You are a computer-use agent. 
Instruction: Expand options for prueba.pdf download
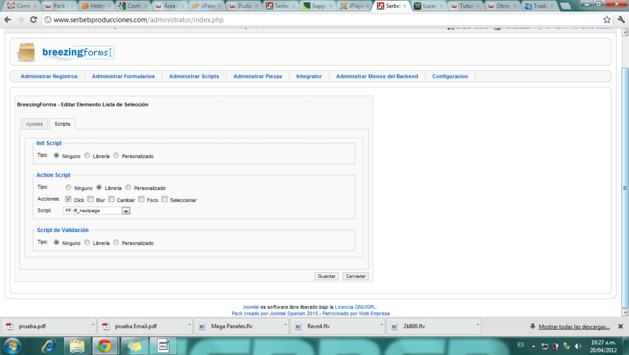click(x=93, y=325)
